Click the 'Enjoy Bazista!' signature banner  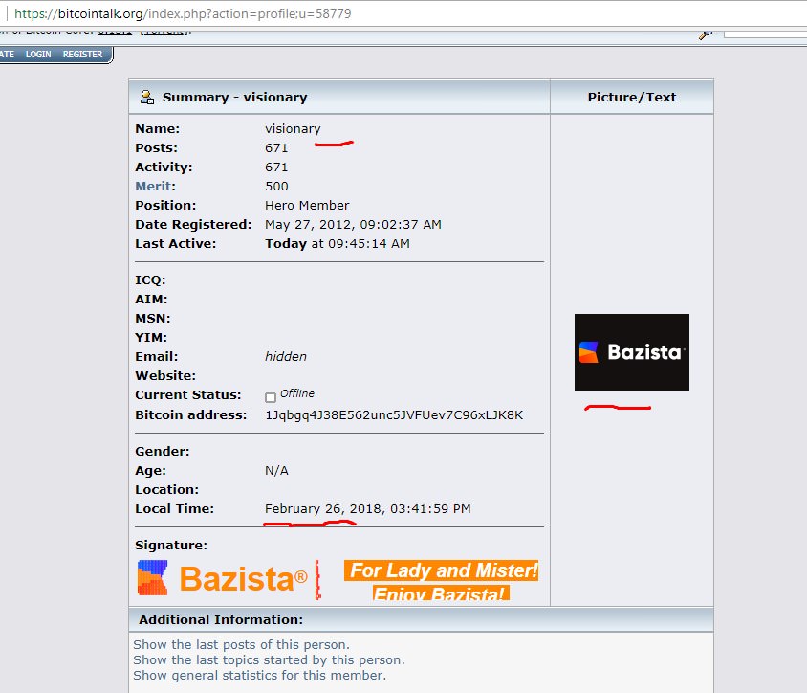(441, 593)
